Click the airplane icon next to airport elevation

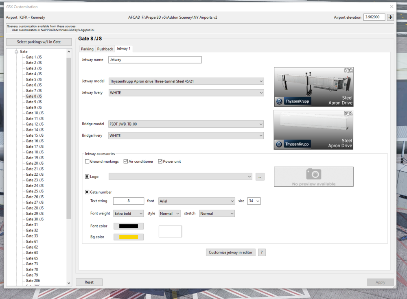pyautogui.click(x=390, y=17)
